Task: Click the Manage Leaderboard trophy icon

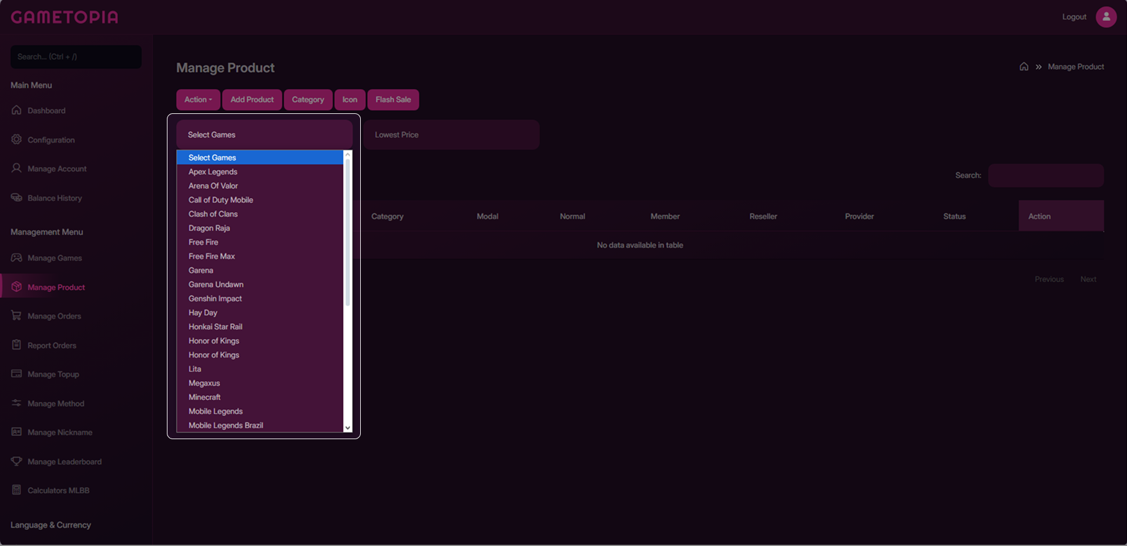Action: pyautogui.click(x=16, y=461)
